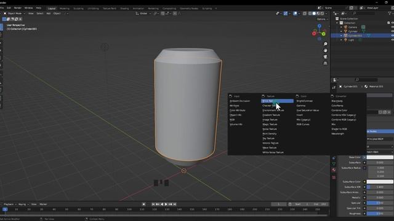
Task: Open the Options dropdown in viewport
Action: pyautogui.click(x=323, y=19)
